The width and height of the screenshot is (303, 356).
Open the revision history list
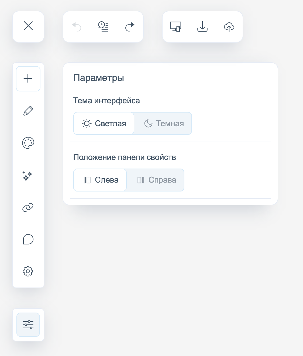coord(103,27)
